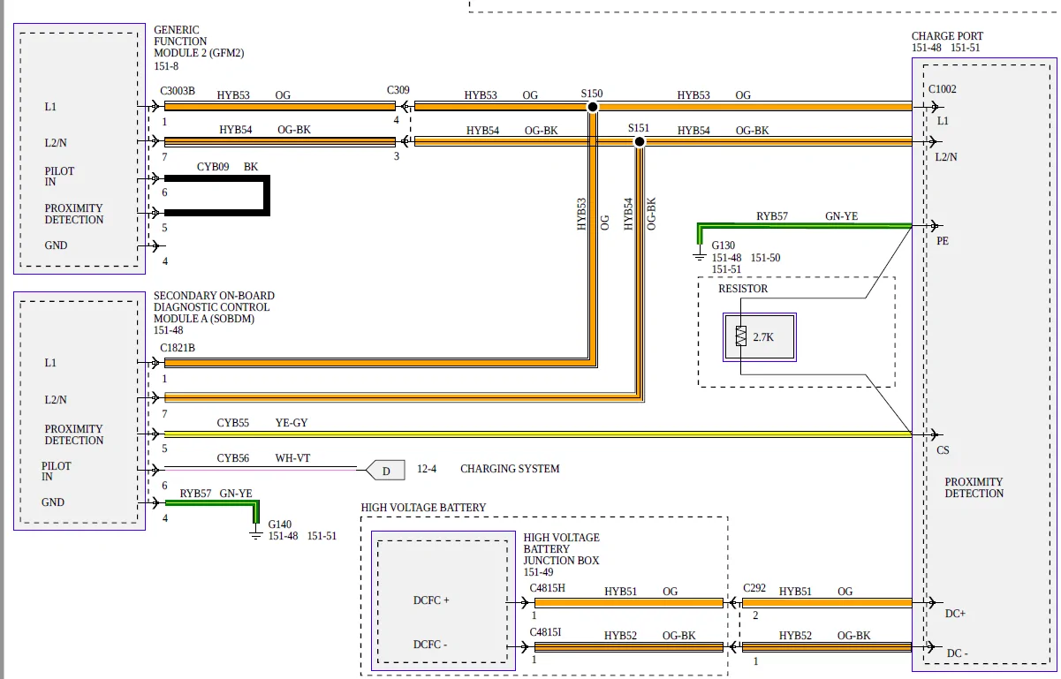1061x679 pixels.
Task: Click the black CYB09 jumper wire loop
Action: (265, 195)
